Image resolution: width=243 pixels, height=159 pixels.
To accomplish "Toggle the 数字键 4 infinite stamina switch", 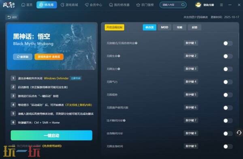I will click(228, 82).
